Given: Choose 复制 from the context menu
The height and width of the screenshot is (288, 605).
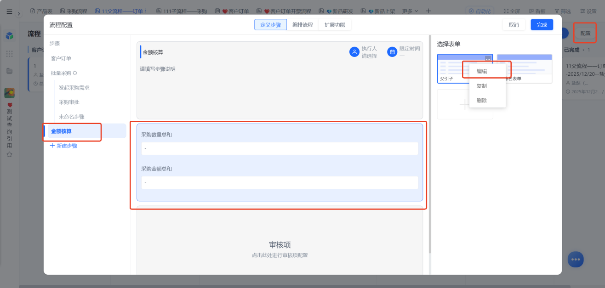Looking at the screenshot, I should [487, 86].
